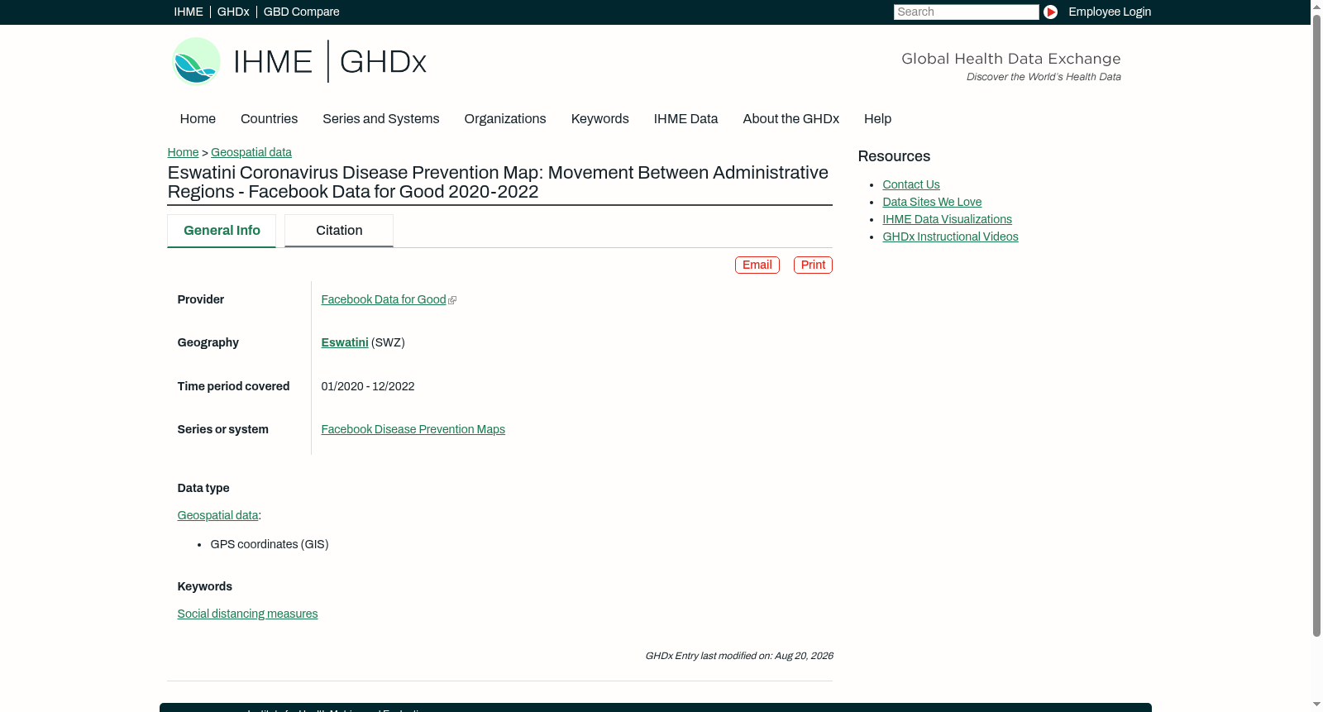Image resolution: width=1323 pixels, height=712 pixels.
Task: Open the Help menu item
Action: 877,119
